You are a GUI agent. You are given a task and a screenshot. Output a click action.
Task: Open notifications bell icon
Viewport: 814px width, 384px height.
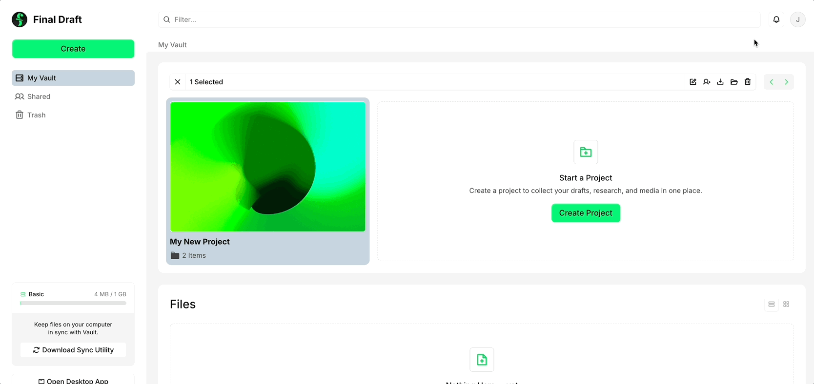point(776,19)
